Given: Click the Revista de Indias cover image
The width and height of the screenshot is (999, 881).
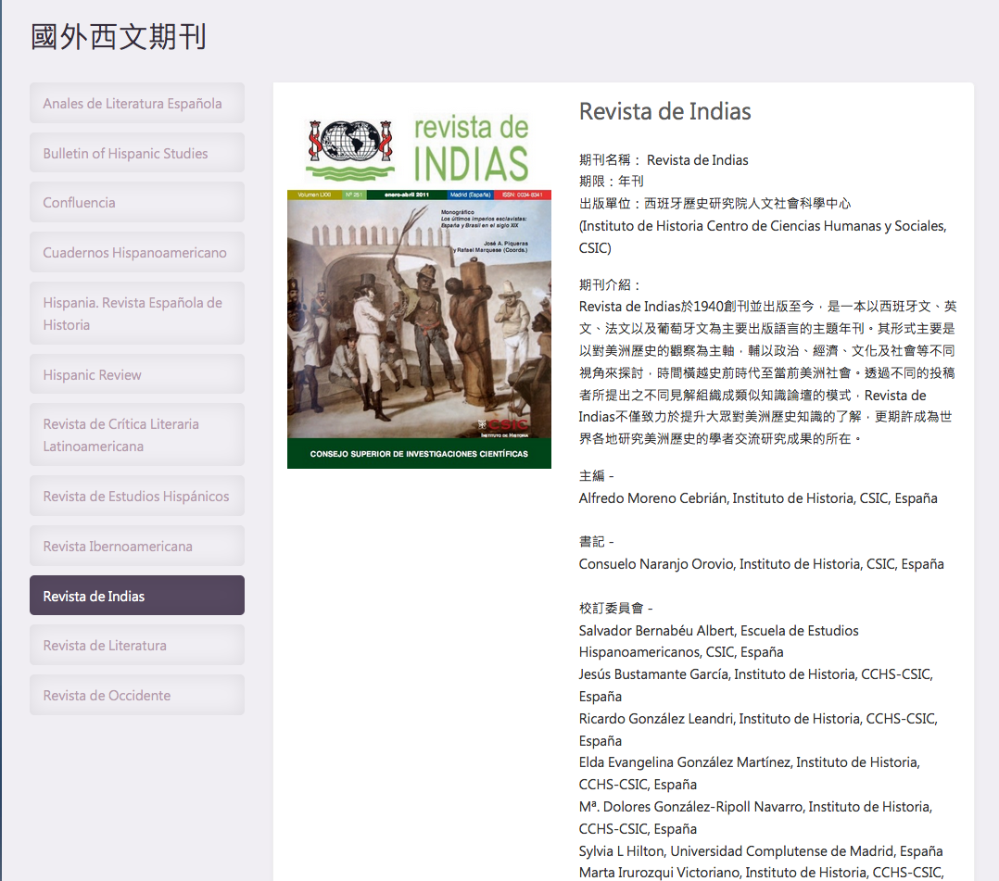Looking at the screenshot, I should click(x=419, y=315).
